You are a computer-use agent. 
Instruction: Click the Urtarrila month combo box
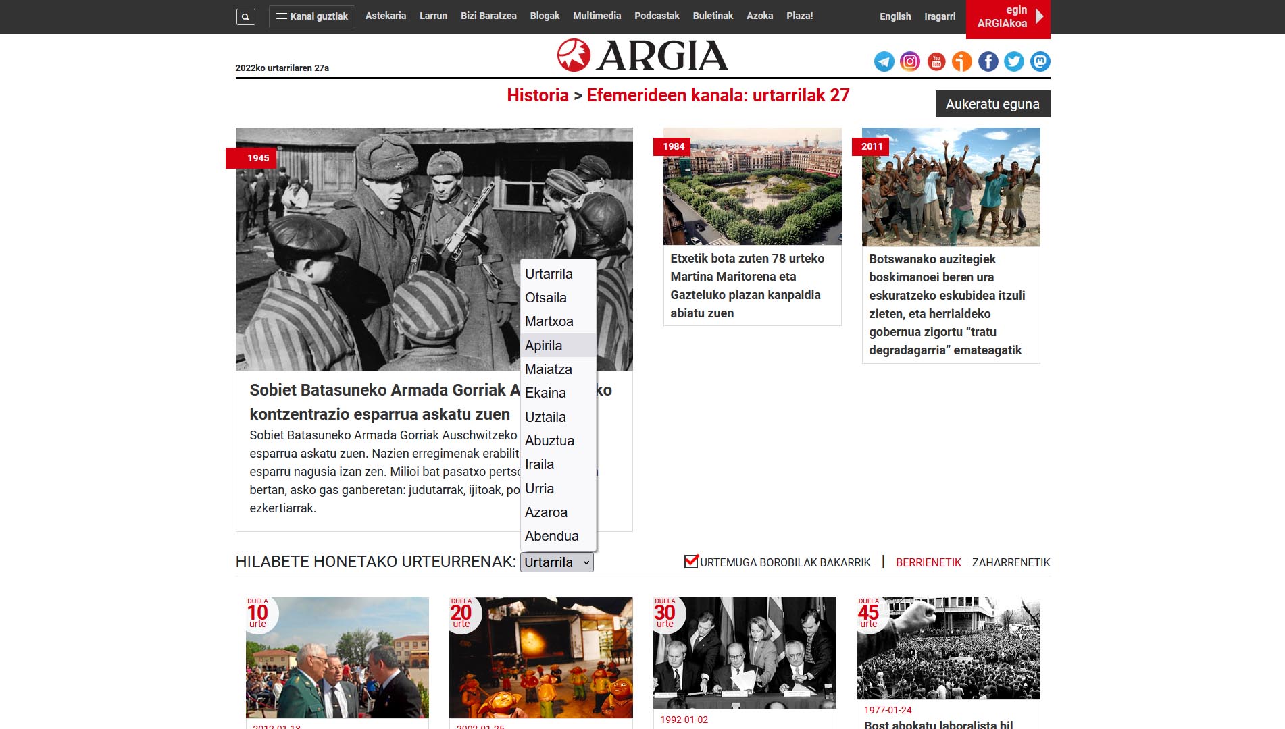click(x=557, y=562)
